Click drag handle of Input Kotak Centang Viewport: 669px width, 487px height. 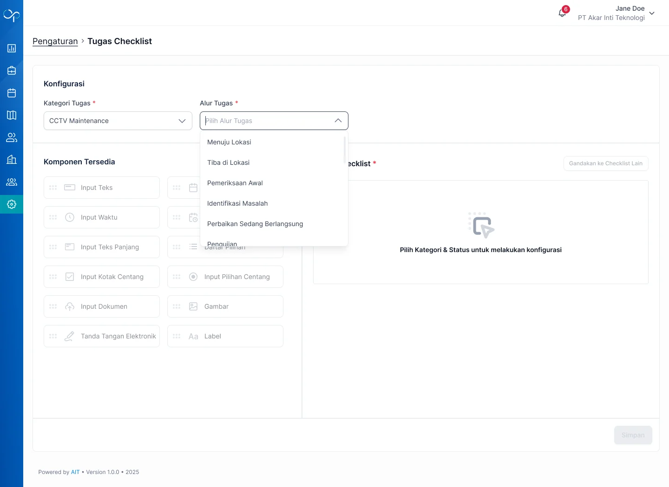point(53,277)
